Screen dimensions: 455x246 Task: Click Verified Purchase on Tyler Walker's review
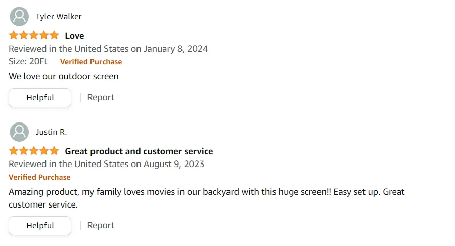point(91,62)
